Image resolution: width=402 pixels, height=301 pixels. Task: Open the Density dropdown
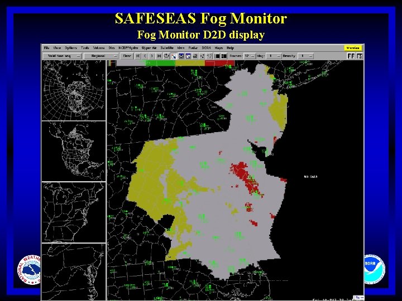[x=305, y=56]
